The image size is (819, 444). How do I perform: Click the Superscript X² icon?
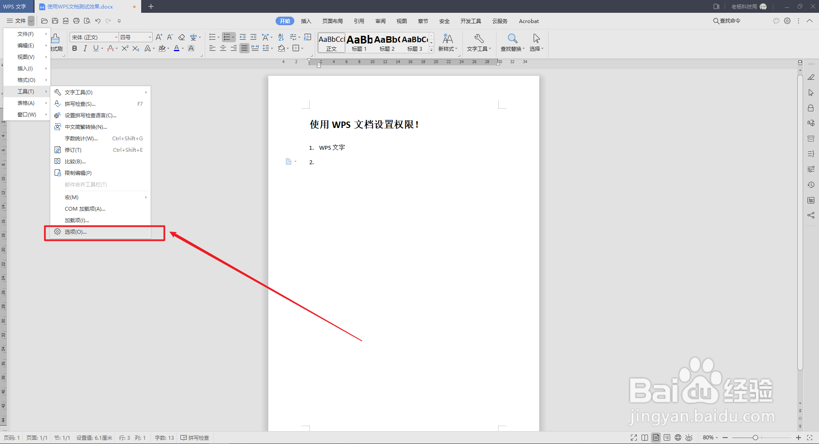pos(125,49)
